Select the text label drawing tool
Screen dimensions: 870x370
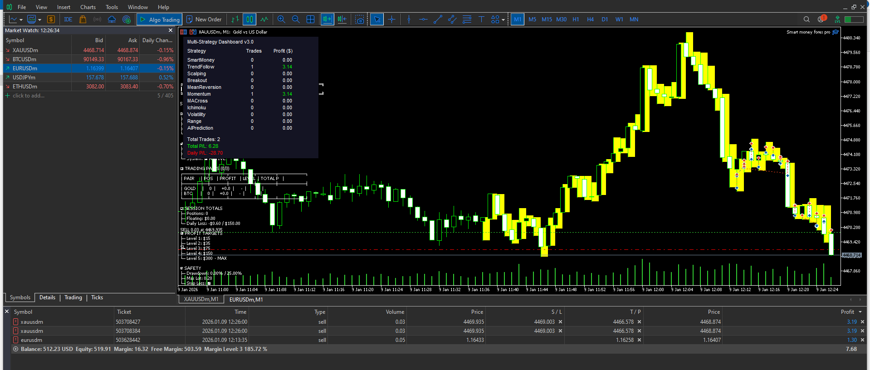[481, 19]
